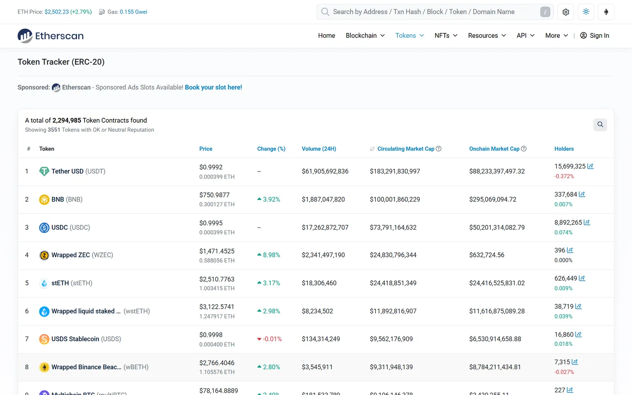The width and height of the screenshot is (632, 395).
Task: Expand the Resources dropdown menu
Action: pos(487,36)
